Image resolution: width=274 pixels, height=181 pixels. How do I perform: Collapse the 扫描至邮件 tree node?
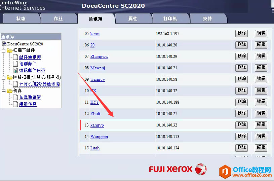(3, 51)
